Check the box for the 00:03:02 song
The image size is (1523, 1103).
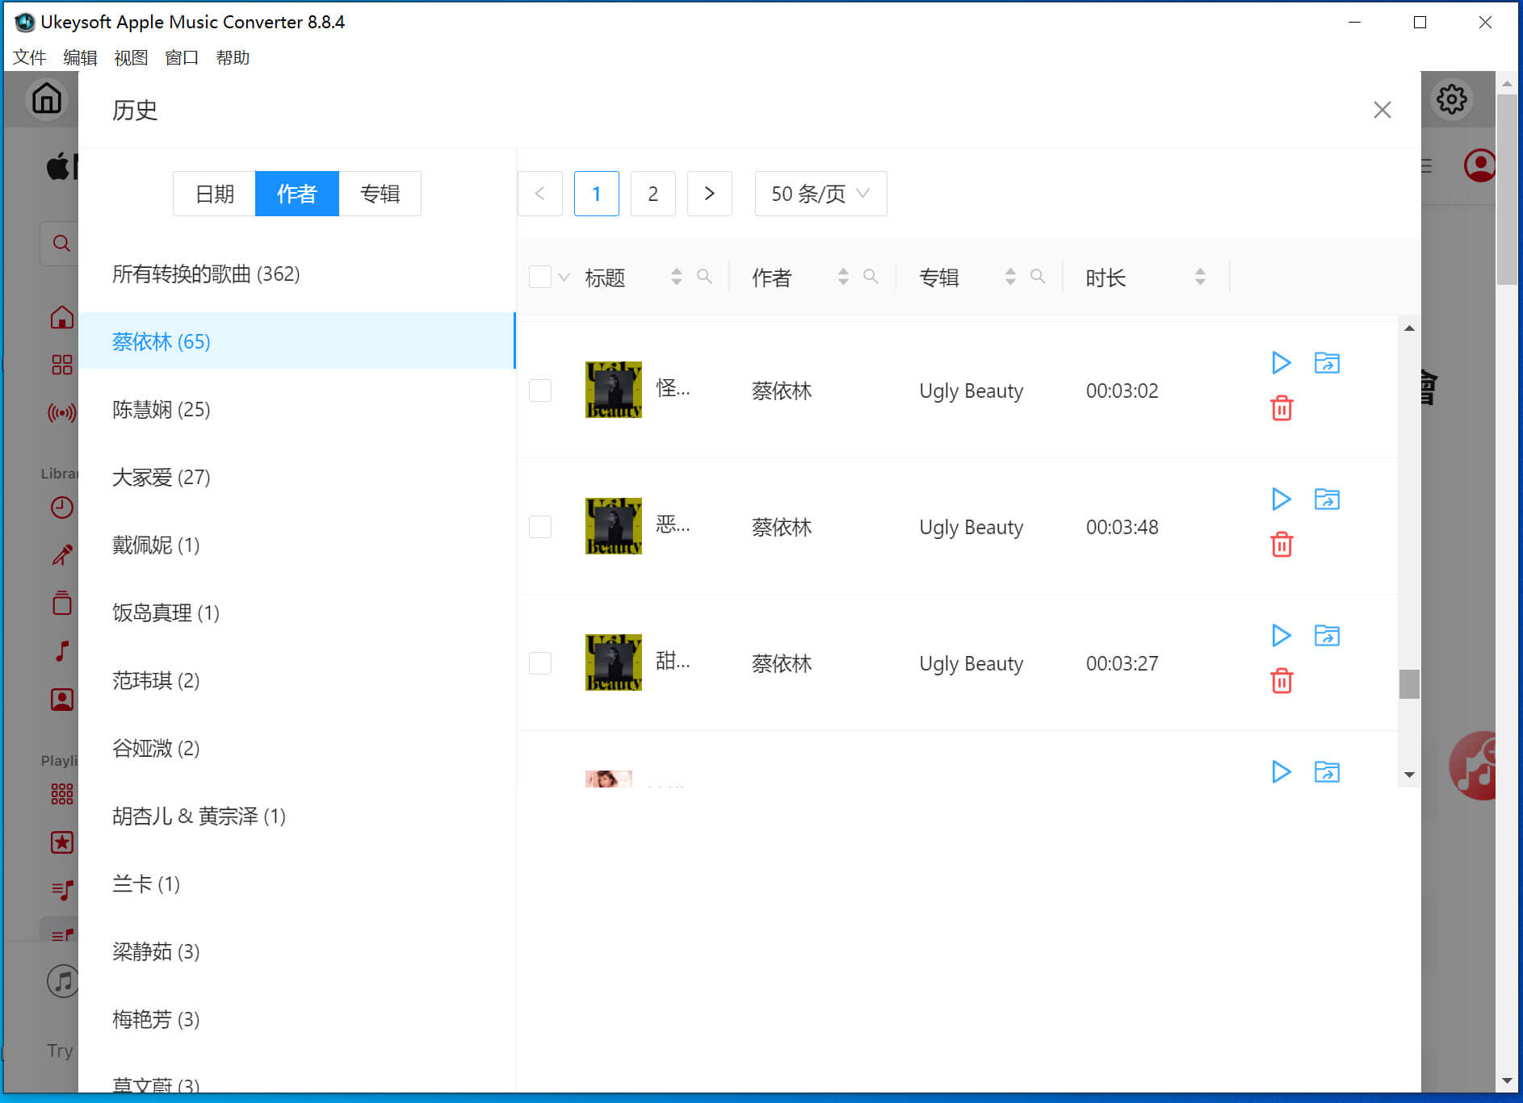(540, 391)
